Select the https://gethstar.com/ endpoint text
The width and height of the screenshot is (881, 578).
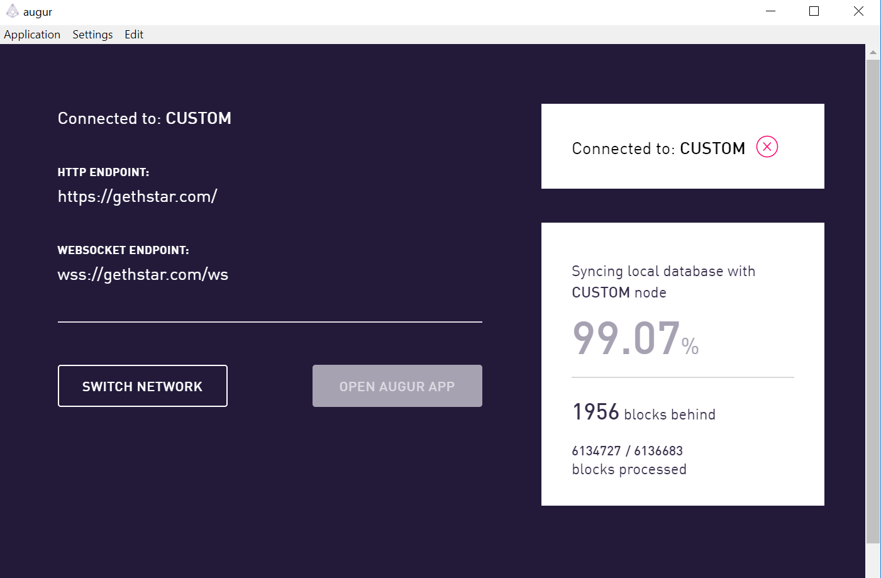tap(138, 196)
